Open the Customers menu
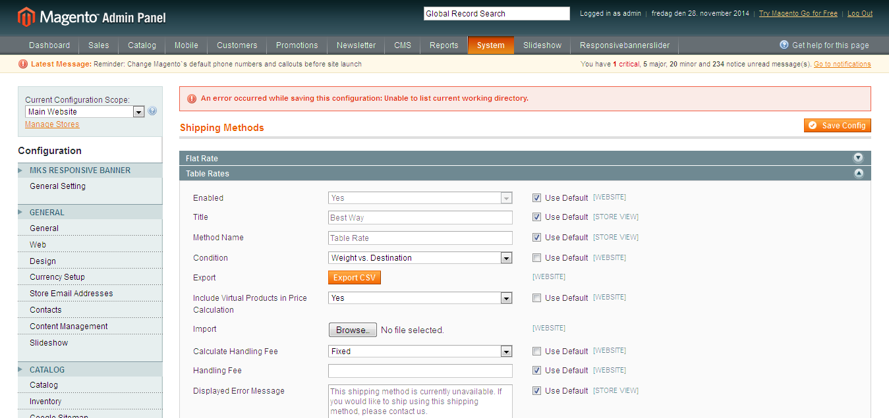The image size is (889, 418). coord(237,45)
